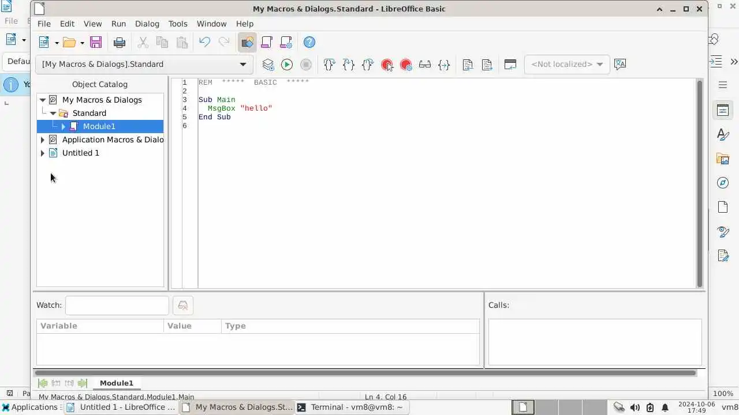Click the Stop macro icon
739x415 pixels.
click(306, 65)
